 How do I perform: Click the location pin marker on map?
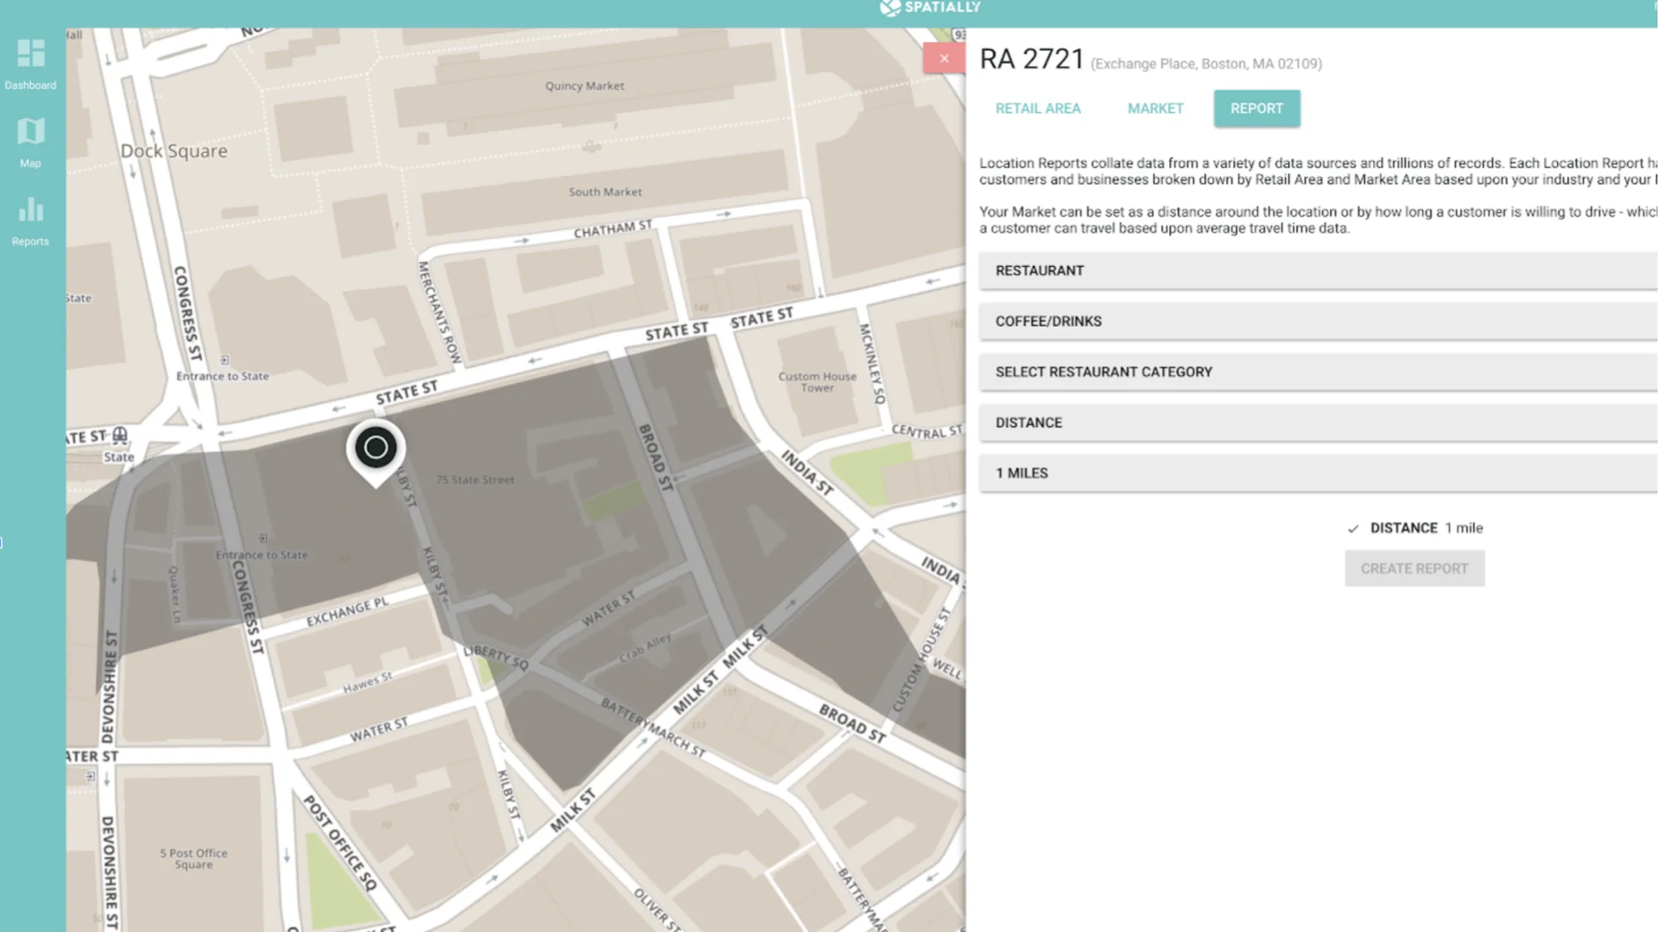[x=376, y=448]
